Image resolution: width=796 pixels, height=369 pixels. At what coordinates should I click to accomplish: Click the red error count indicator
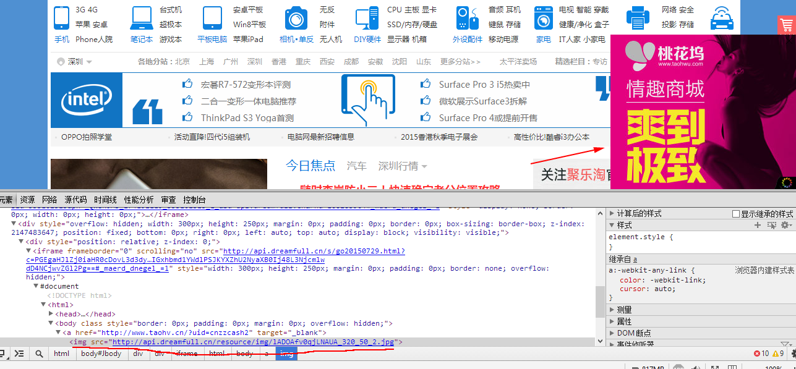[761, 354]
